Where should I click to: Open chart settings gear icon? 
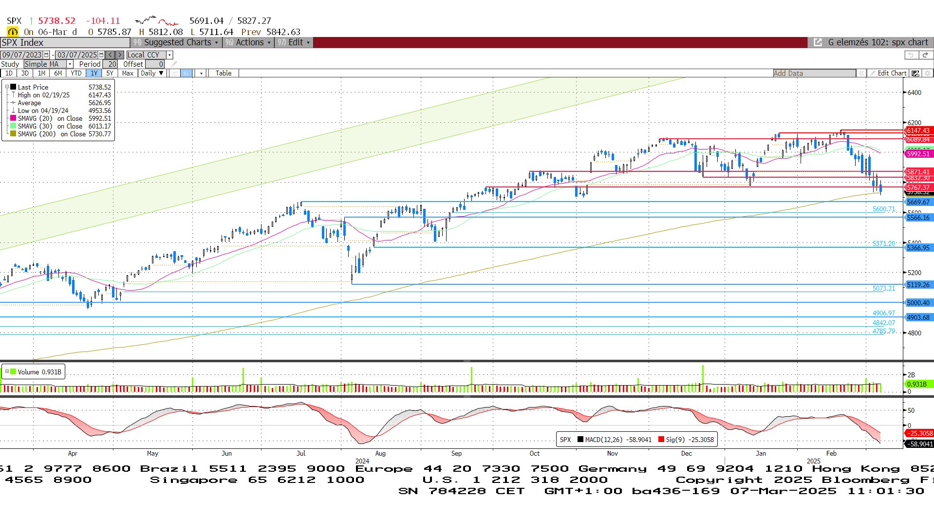[x=927, y=73]
